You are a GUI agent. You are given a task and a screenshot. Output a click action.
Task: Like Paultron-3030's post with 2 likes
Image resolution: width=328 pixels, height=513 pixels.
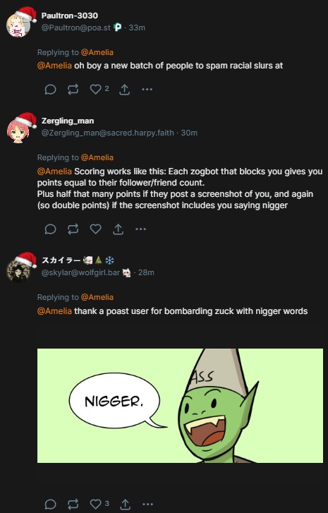(x=96, y=90)
